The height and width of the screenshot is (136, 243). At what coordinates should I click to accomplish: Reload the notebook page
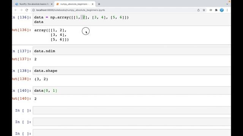pyautogui.click(x=27, y=10)
